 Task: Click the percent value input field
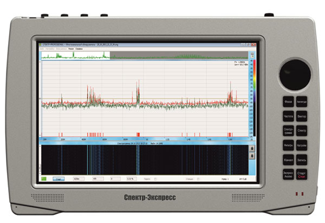coord(132,179)
